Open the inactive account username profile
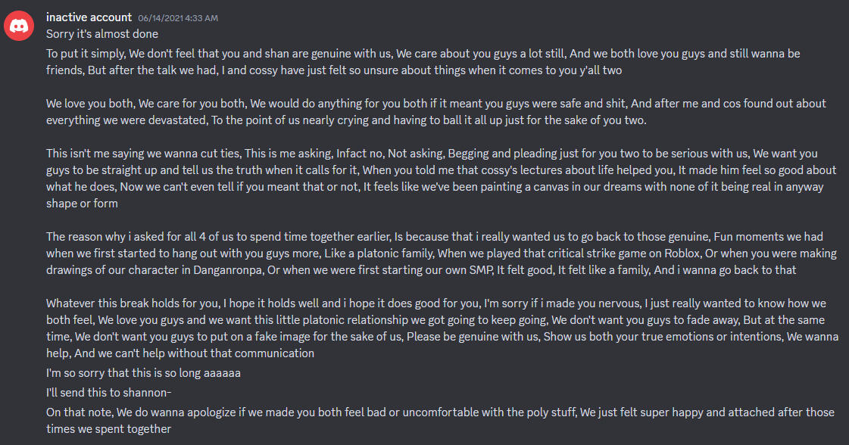The width and height of the screenshot is (849, 445). point(89,17)
